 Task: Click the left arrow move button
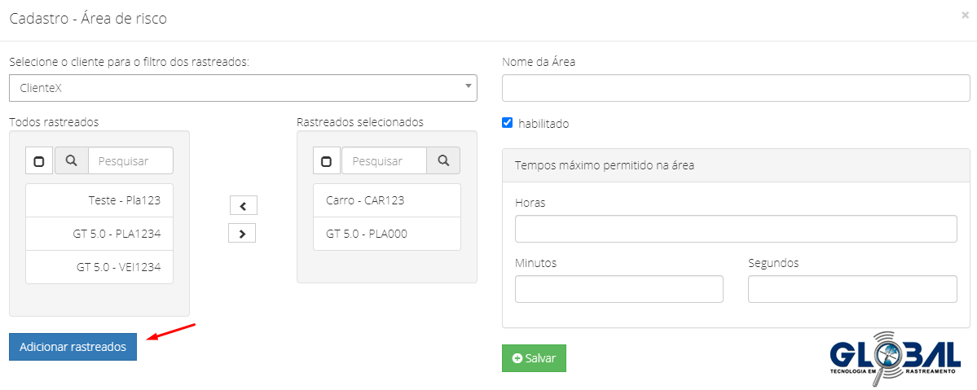point(243,206)
